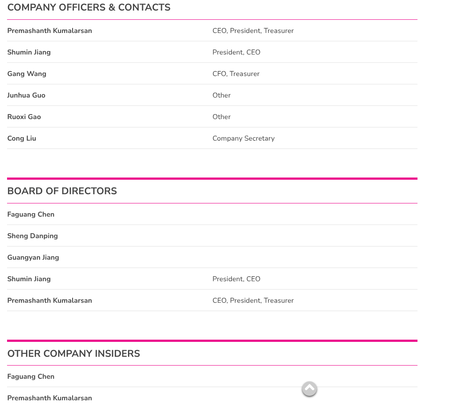The image size is (465, 406).
Task: Open Faguang Chen under Other Company Insiders
Action: pos(31,377)
